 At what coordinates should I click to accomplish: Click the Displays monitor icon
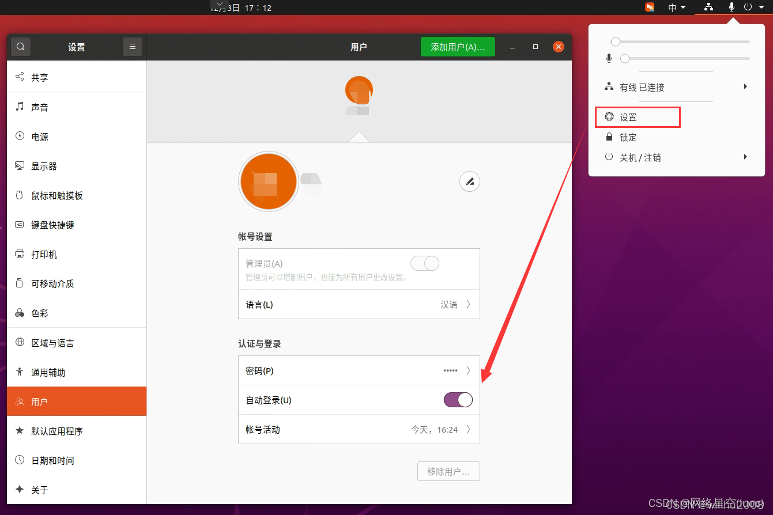(x=20, y=166)
